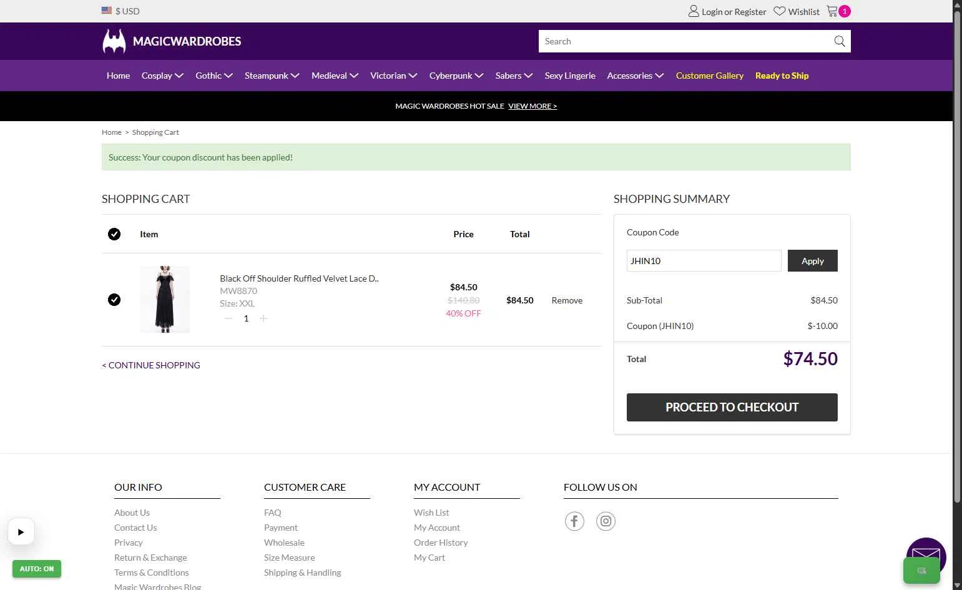Open the Instagram page icon

(606, 521)
